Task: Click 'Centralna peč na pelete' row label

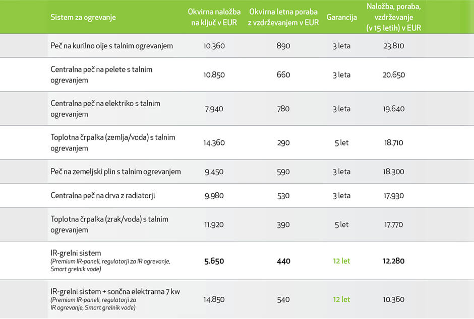Action: 101,74
